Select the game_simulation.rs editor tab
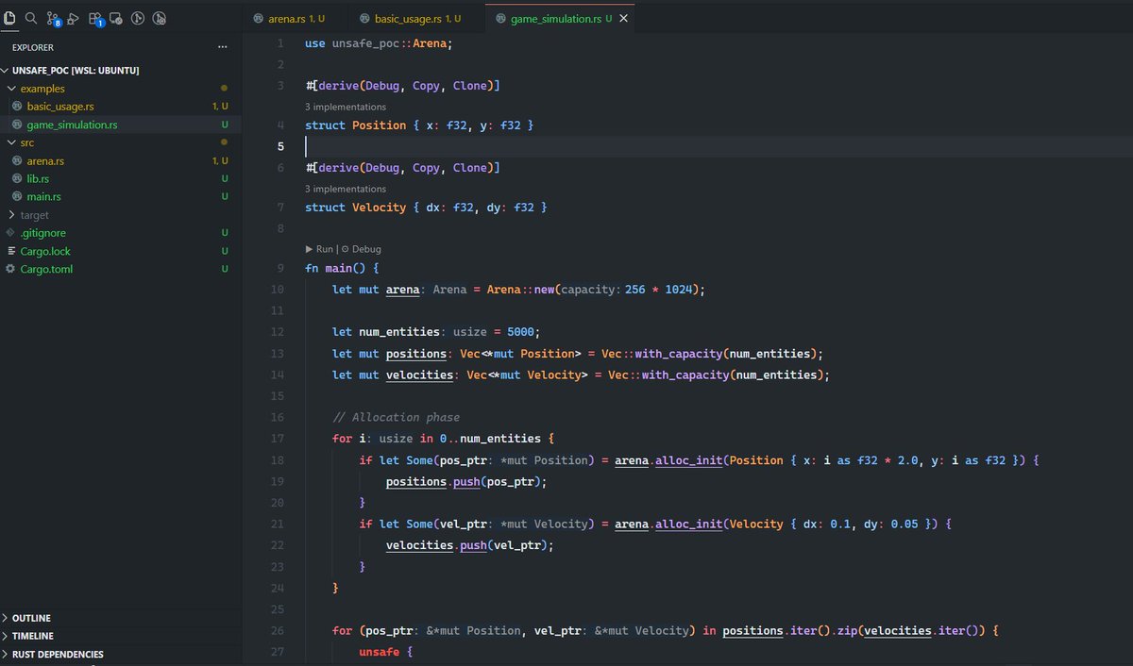1133x666 pixels. click(x=560, y=18)
